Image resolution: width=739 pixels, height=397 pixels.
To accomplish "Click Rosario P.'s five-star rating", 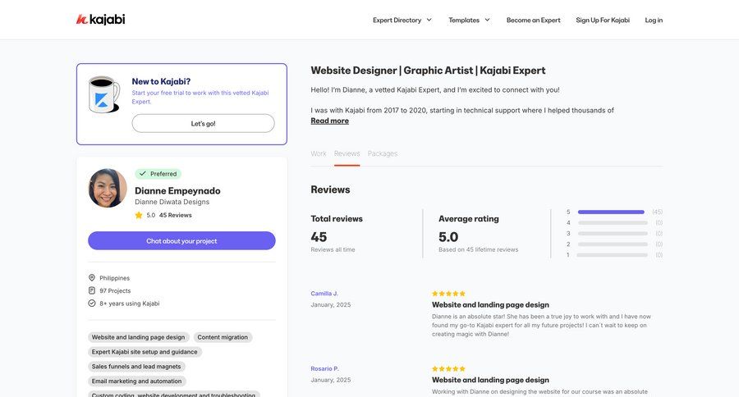I will tap(448, 369).
